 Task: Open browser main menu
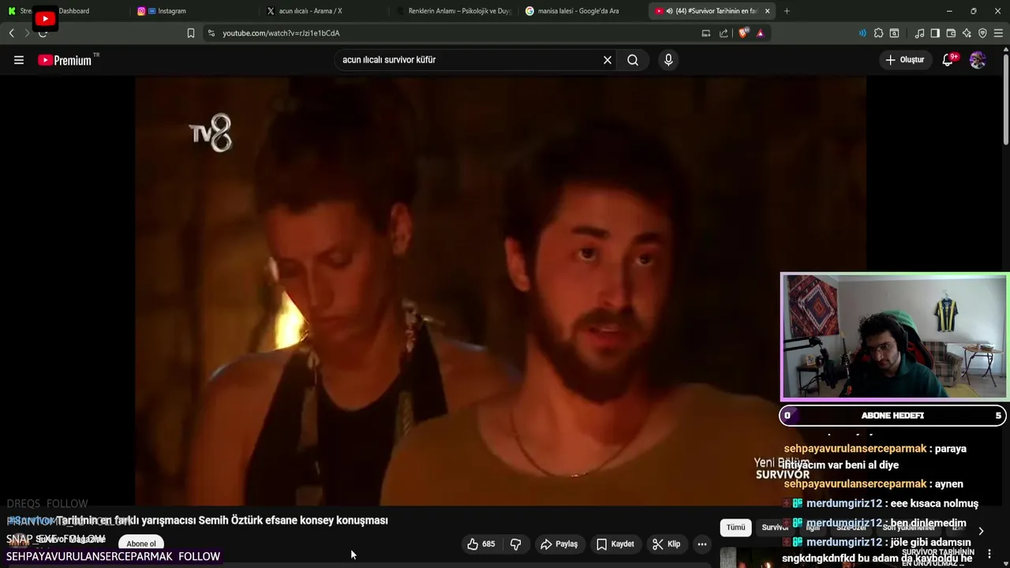[x=998, y=33]
